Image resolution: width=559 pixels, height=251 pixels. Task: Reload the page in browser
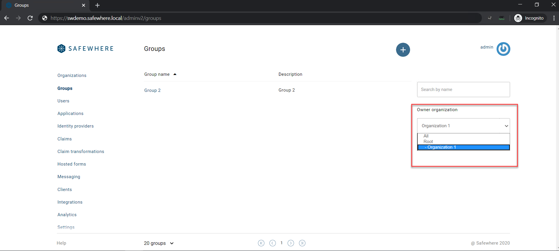click(x=30, y=18)
